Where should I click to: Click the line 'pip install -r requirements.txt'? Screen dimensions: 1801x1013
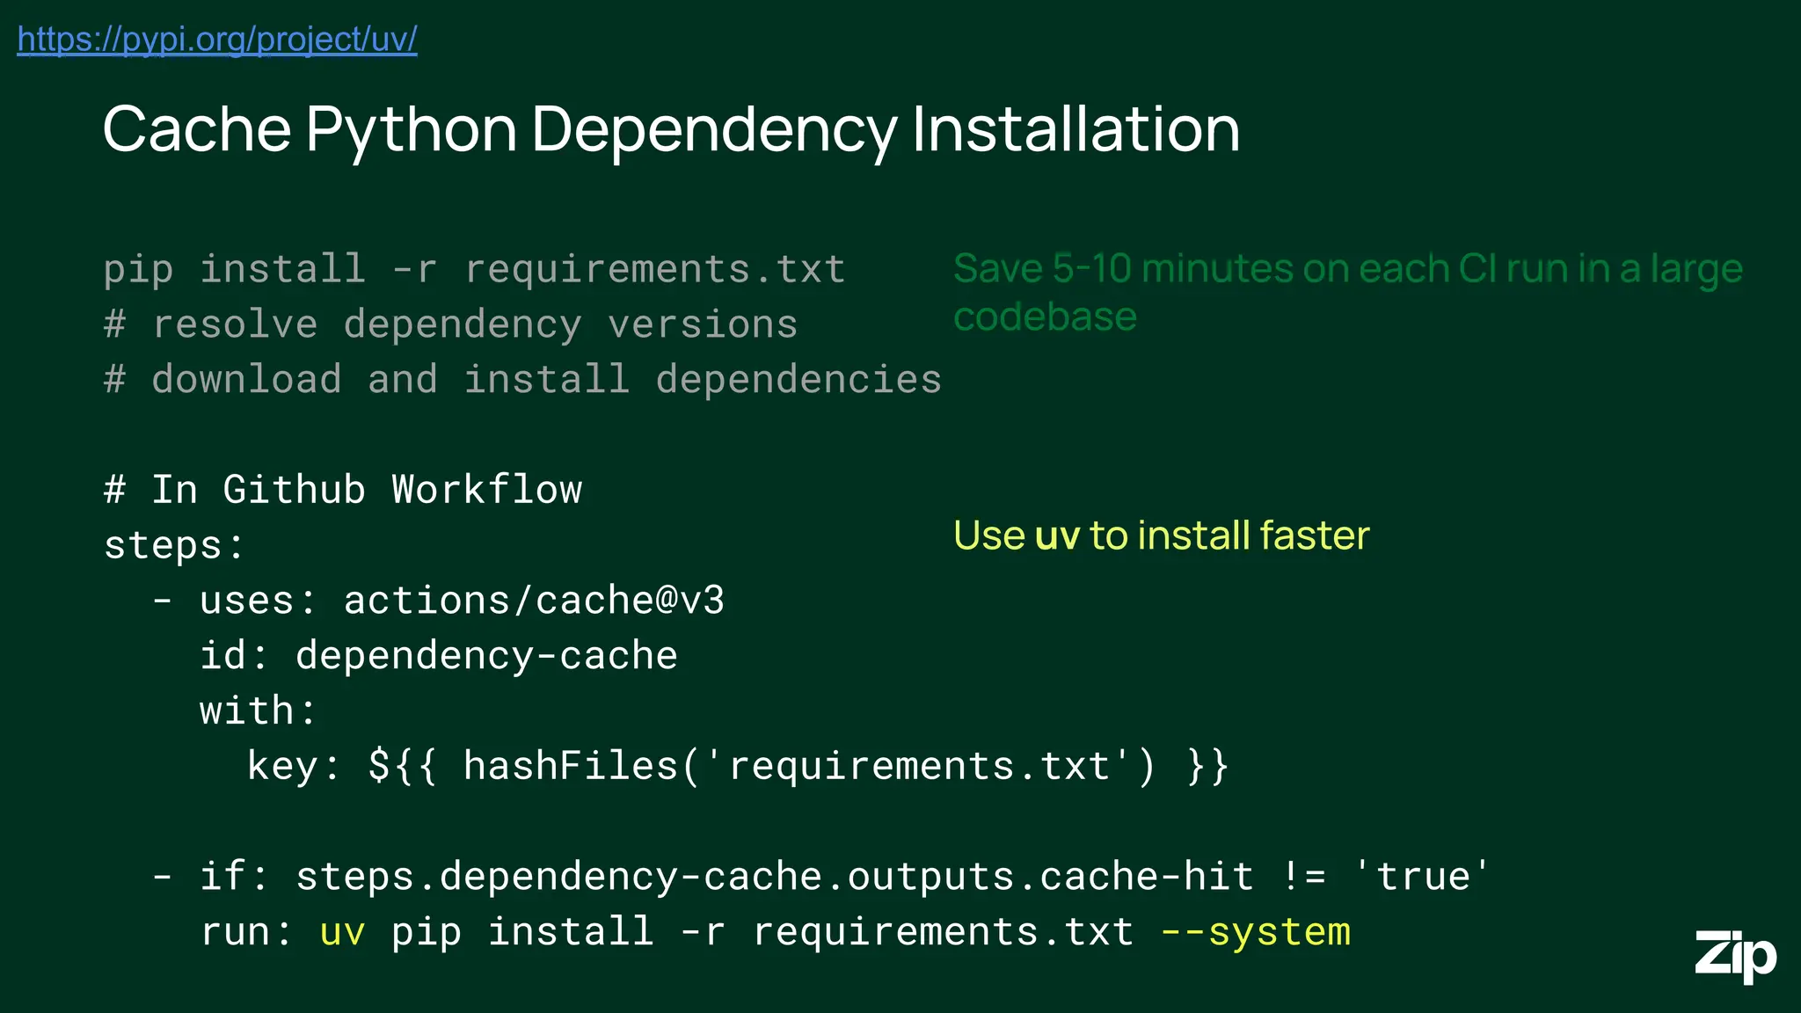tap(474, 270)
